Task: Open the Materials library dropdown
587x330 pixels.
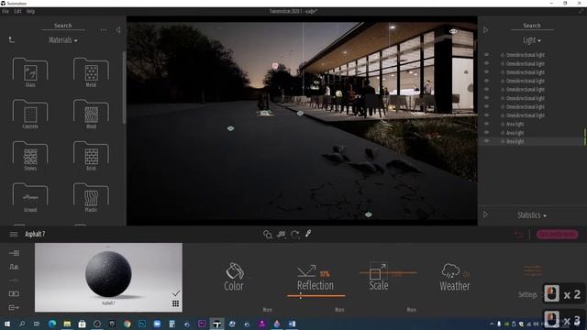Action: 63,40
